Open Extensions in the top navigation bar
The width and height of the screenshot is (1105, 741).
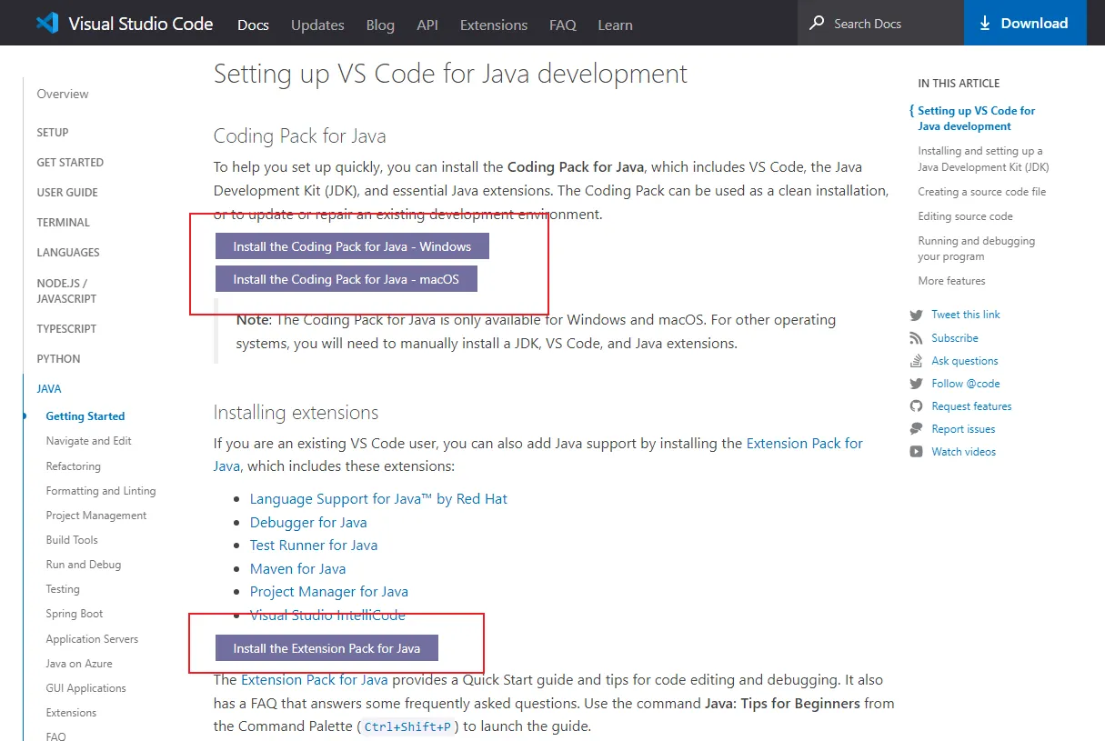[x=494, y=25]
